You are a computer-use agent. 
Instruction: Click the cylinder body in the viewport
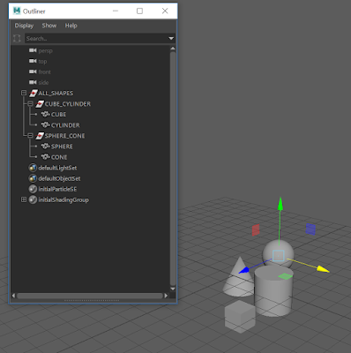(273, 294)
